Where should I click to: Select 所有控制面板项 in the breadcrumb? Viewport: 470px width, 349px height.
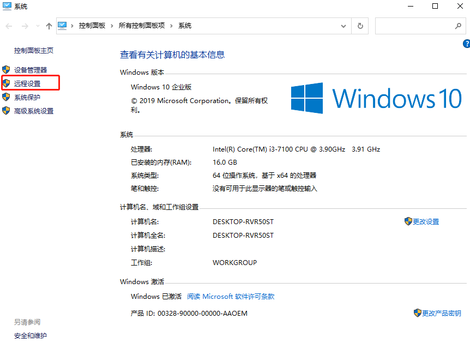pos(142,25)
